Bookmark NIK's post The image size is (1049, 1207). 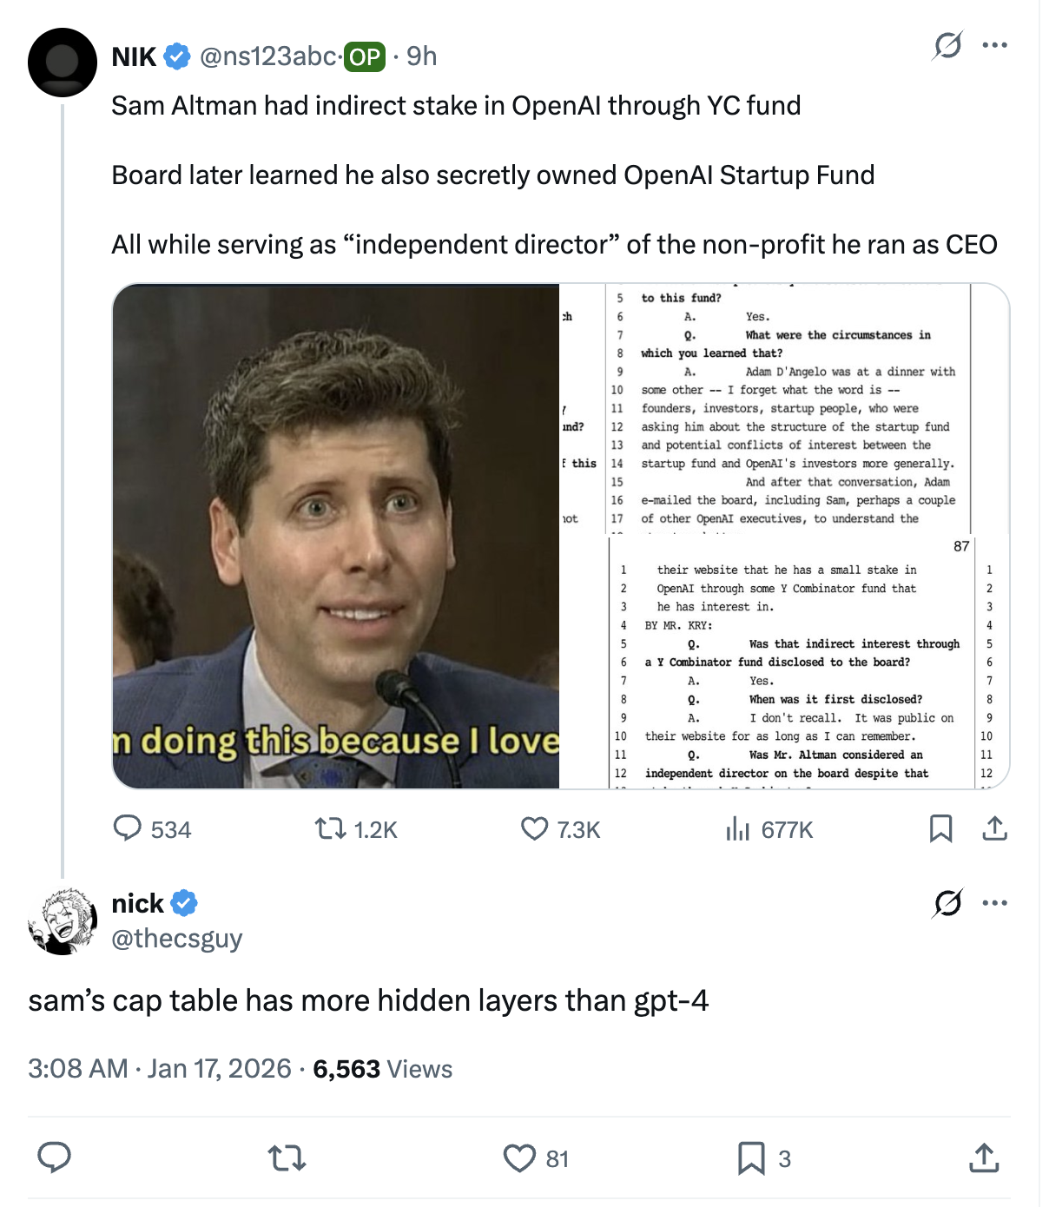(x=940, y=828)
